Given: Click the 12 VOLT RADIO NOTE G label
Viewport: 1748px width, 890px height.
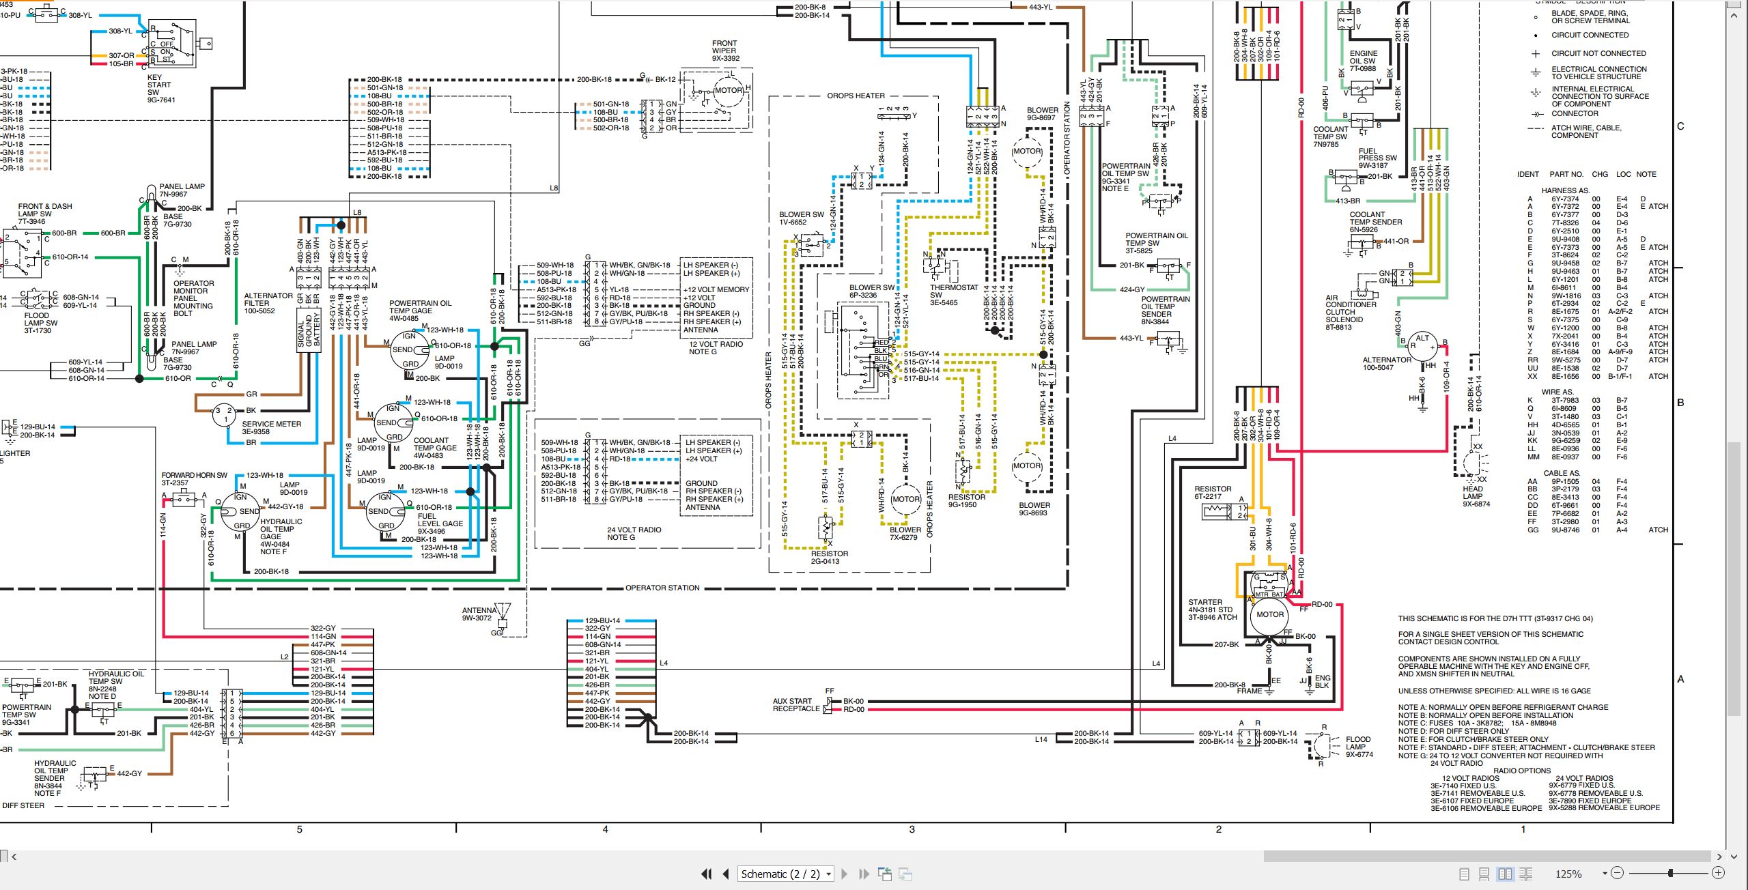Looking at the screenshot, I should (x=716, y=348).
